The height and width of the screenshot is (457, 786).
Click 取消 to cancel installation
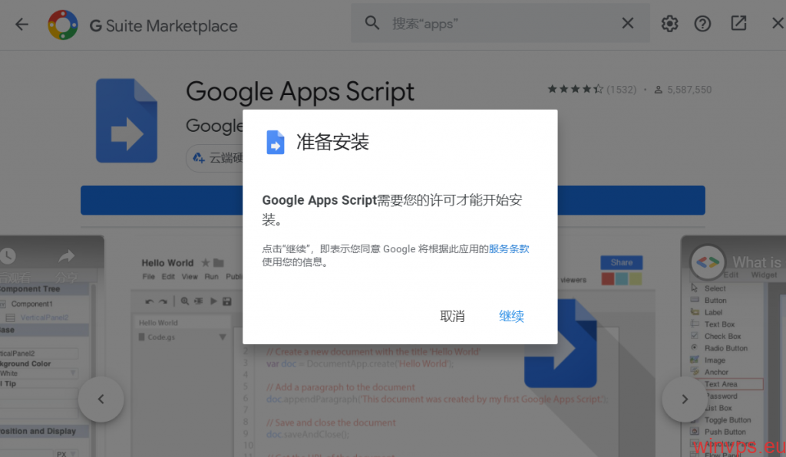(452, 316)
